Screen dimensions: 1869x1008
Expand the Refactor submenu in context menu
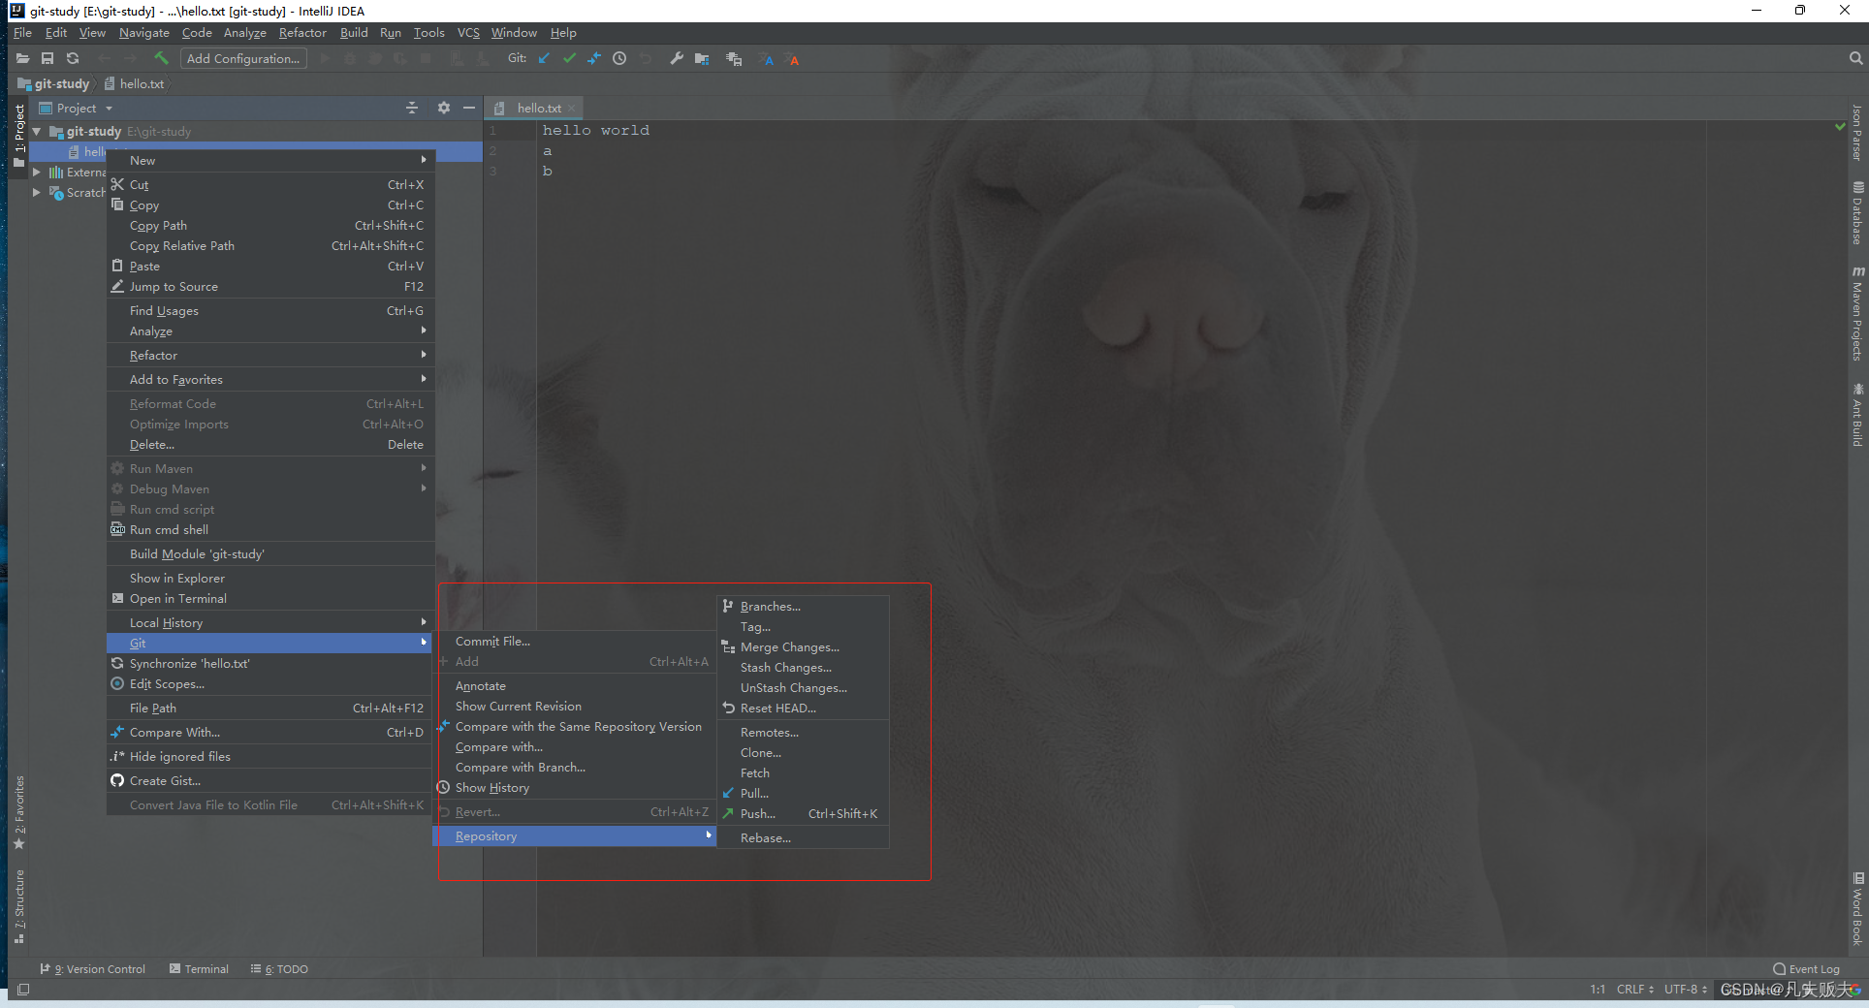(x=269, y=355)
